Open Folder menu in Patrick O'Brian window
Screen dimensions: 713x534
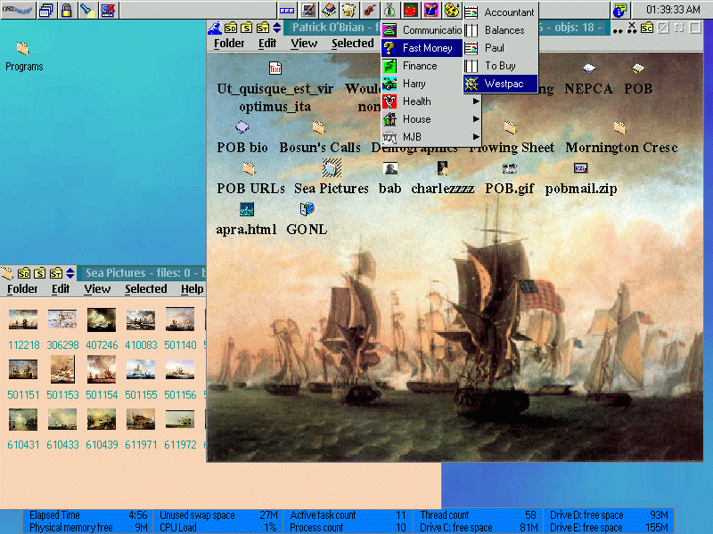pyautogui.click(x=229, y=43)
